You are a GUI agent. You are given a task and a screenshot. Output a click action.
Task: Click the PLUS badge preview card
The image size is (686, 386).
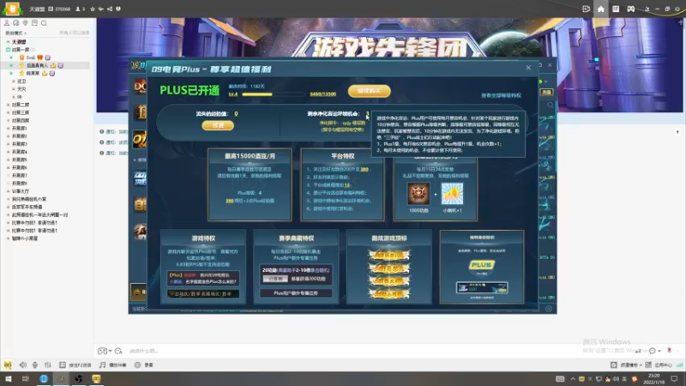[x=482, y=267]
